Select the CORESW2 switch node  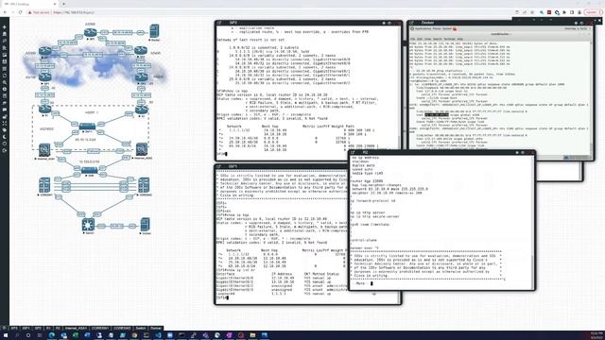click(x=144, y=185)
